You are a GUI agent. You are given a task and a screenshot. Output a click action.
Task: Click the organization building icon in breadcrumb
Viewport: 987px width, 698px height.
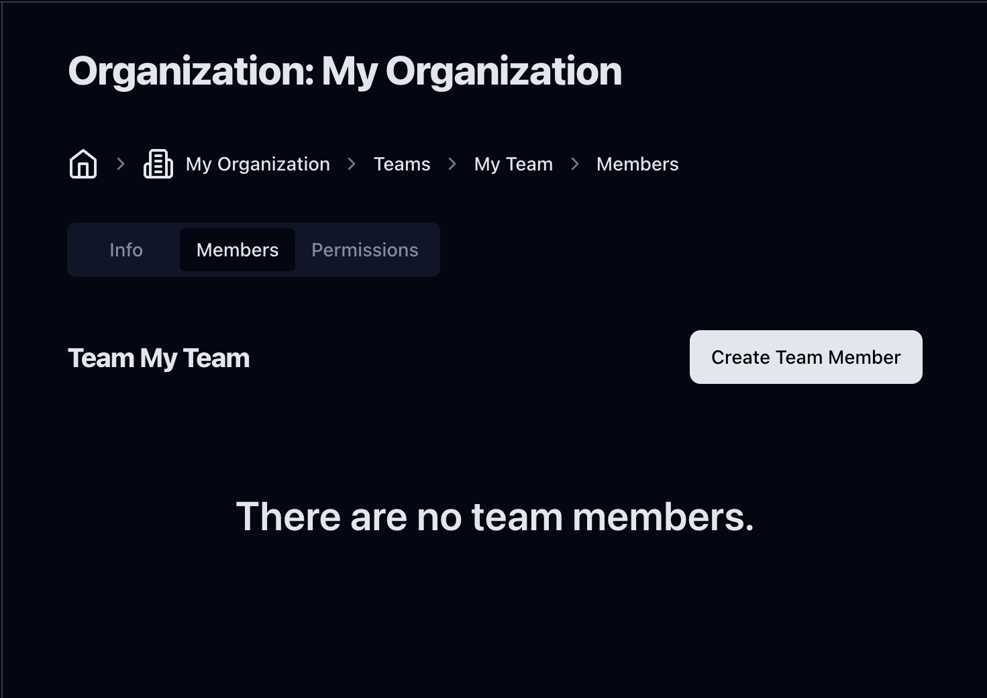coord(158,164)
